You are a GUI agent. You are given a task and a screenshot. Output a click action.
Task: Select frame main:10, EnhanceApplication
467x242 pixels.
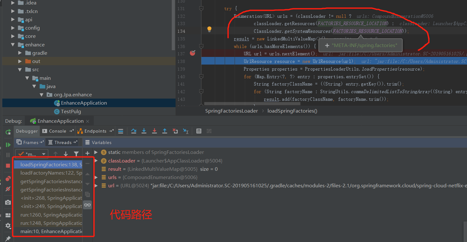tap(48, 232)
